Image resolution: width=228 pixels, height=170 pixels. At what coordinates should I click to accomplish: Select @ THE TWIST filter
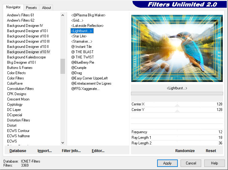click(83, 57)
